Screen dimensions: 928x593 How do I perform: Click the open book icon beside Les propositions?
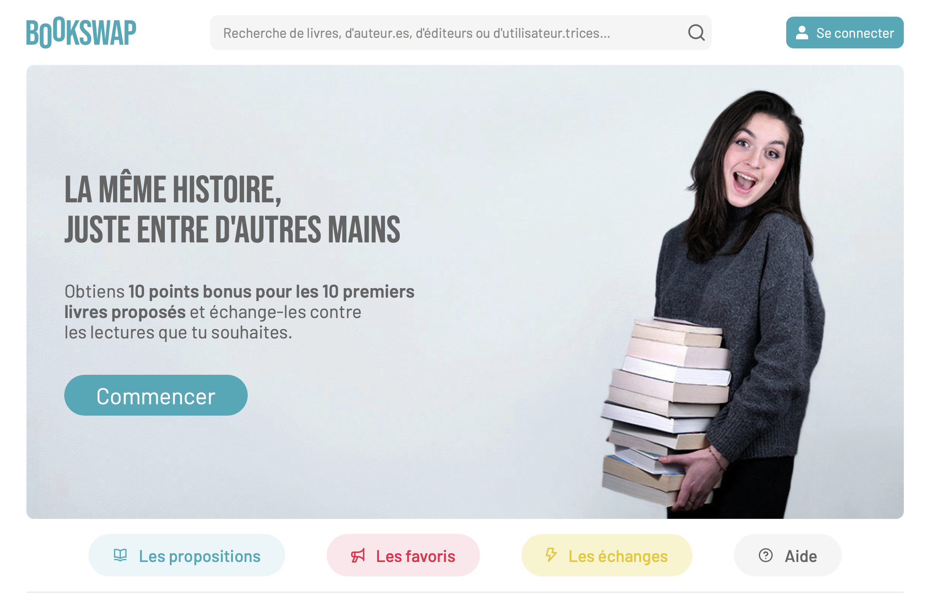coord(120,555)
